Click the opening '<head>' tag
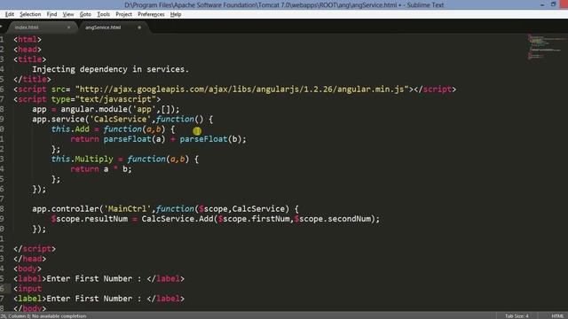The height and width of the screenshot is (319, 568). pos(28,50)
